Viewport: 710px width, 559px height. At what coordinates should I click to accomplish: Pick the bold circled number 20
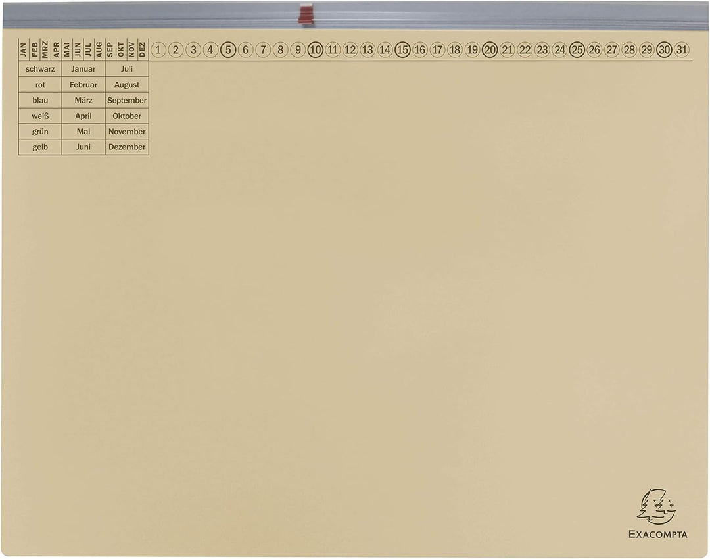coord(490,50)
